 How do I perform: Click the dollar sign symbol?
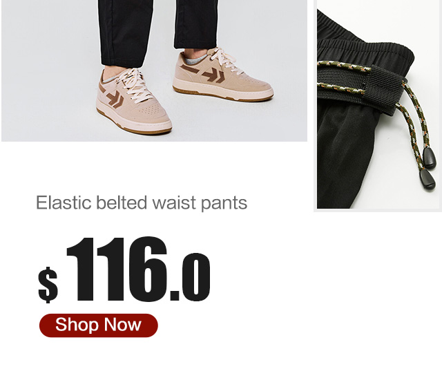point(48,285)
